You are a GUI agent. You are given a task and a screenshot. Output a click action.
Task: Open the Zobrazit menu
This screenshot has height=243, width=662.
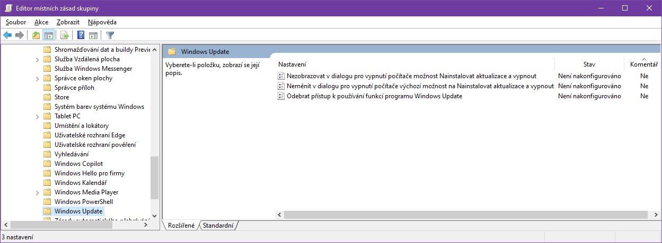[68, 22]
